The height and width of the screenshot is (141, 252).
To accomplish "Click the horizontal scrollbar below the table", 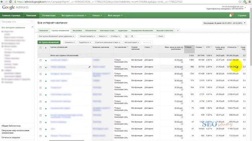I will pos(67,141).
